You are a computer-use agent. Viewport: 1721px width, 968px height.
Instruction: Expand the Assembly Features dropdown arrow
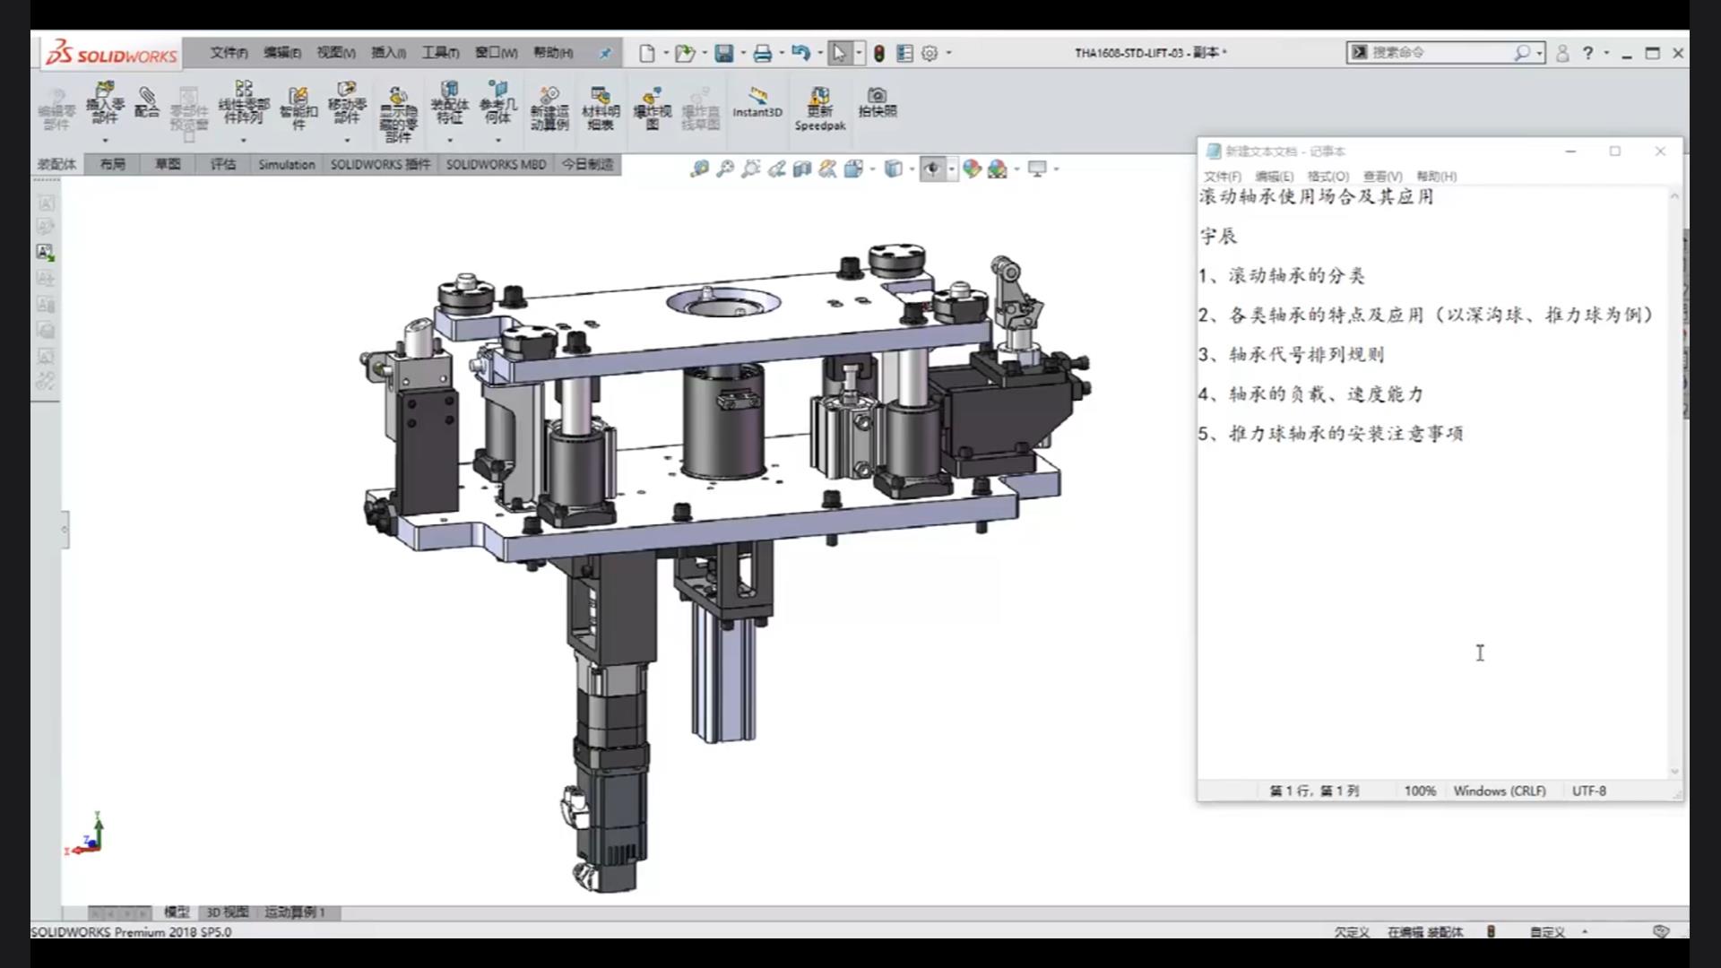(449, 141)
